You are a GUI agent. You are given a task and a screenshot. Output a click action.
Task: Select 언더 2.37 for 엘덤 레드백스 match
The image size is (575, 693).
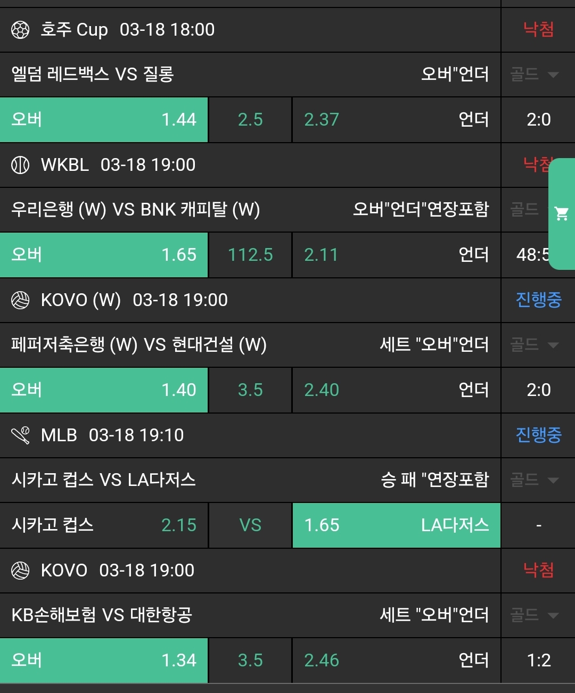point(396,120)
